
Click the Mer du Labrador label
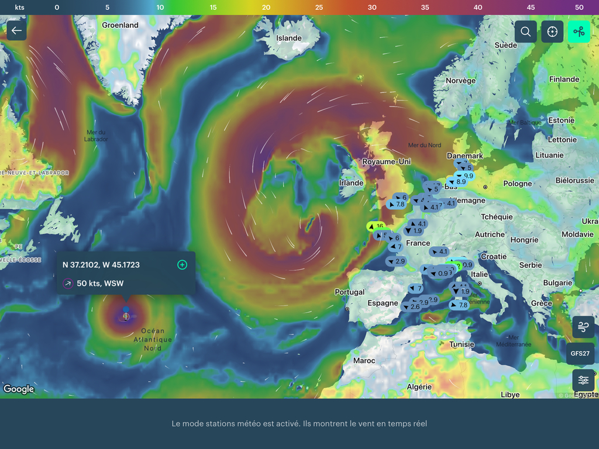tap(96, 136)
